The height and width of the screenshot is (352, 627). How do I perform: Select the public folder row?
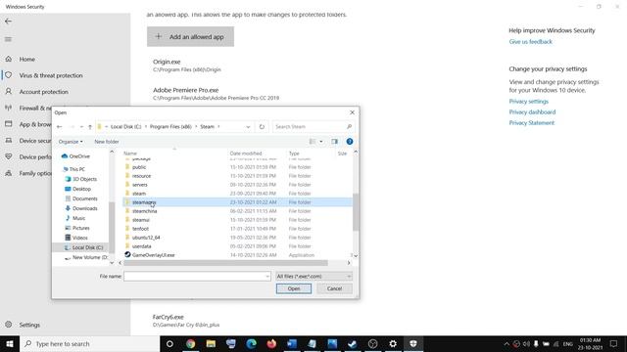[237, 167]
